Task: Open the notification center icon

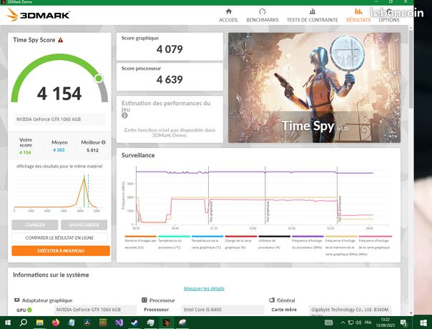Action: click(x=403, y=323)
